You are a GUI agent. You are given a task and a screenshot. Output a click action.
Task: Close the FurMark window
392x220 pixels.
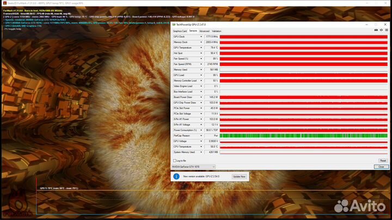[385, 3]
